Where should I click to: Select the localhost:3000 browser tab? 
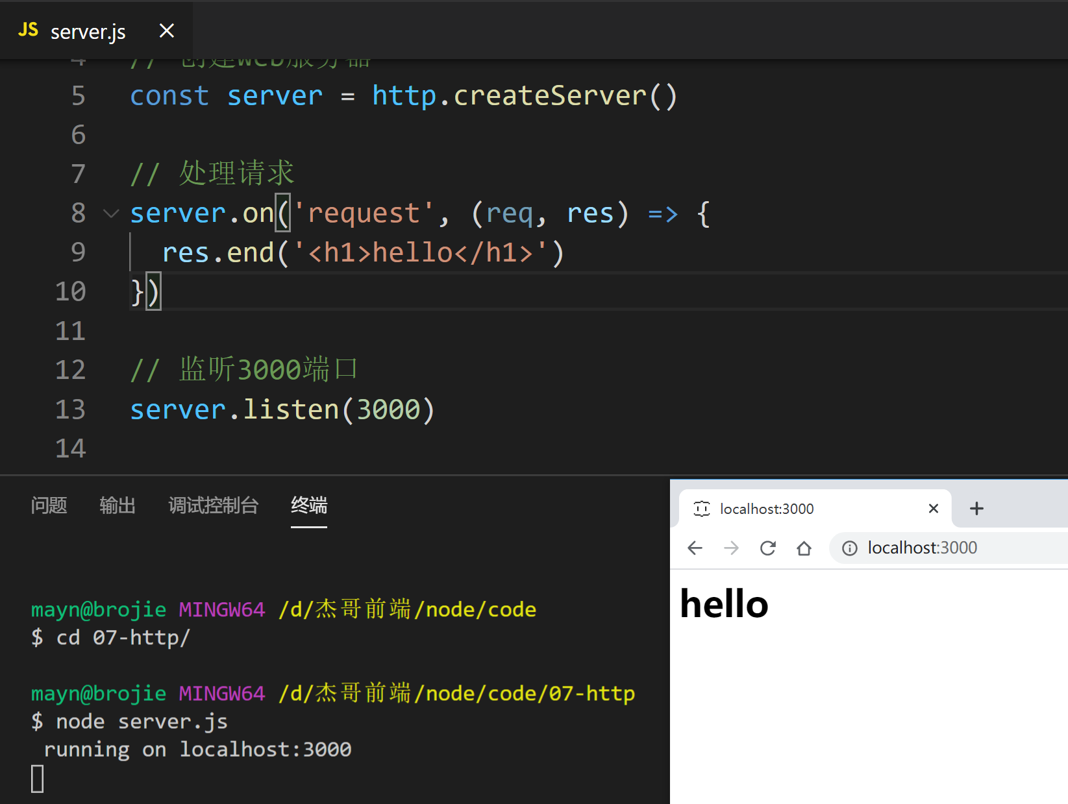coord(815,509)
